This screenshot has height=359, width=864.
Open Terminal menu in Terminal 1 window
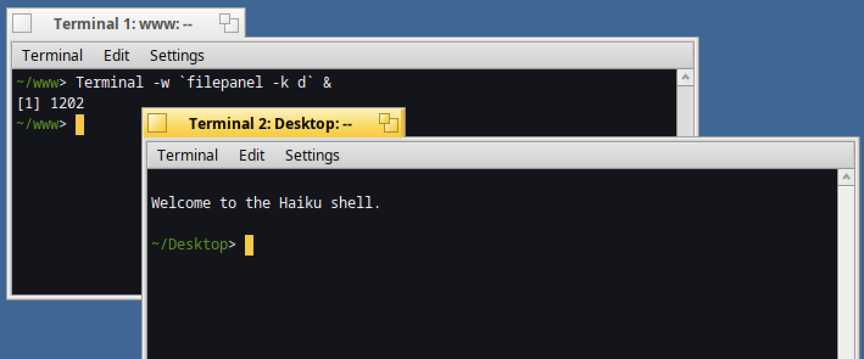(x=52, y=55)
